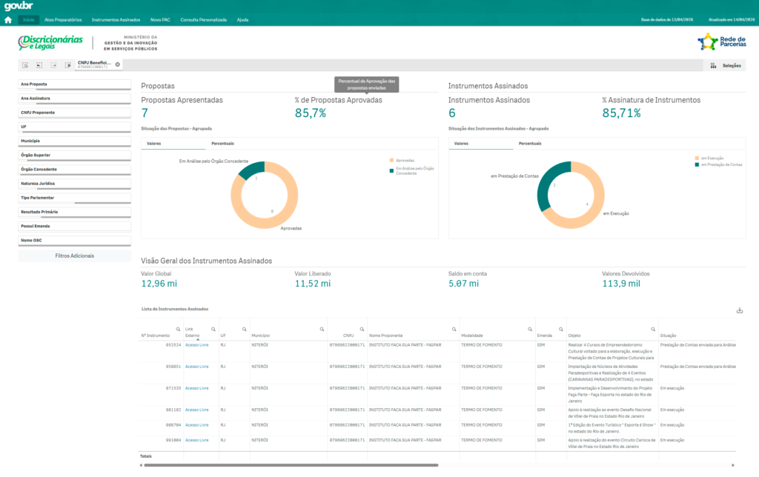Switch Propostas chart to Percentuais tab
Image resolution: width=759 pixels, height=477 pixels.
223,143
